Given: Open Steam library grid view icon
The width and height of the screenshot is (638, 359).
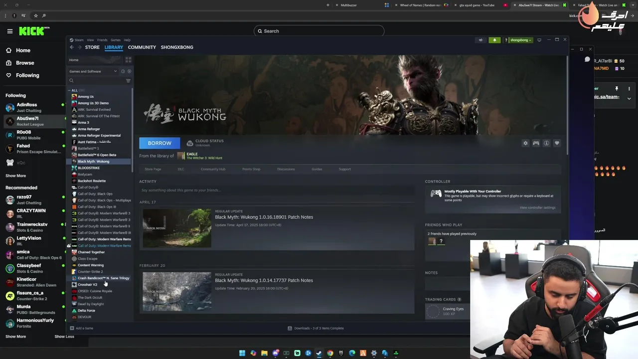Looking at the screenshot, I should (128, 60).
